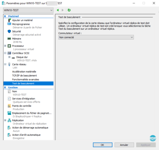
Task: Collapse the Matériel section
Action: click(x=5, y=16)
